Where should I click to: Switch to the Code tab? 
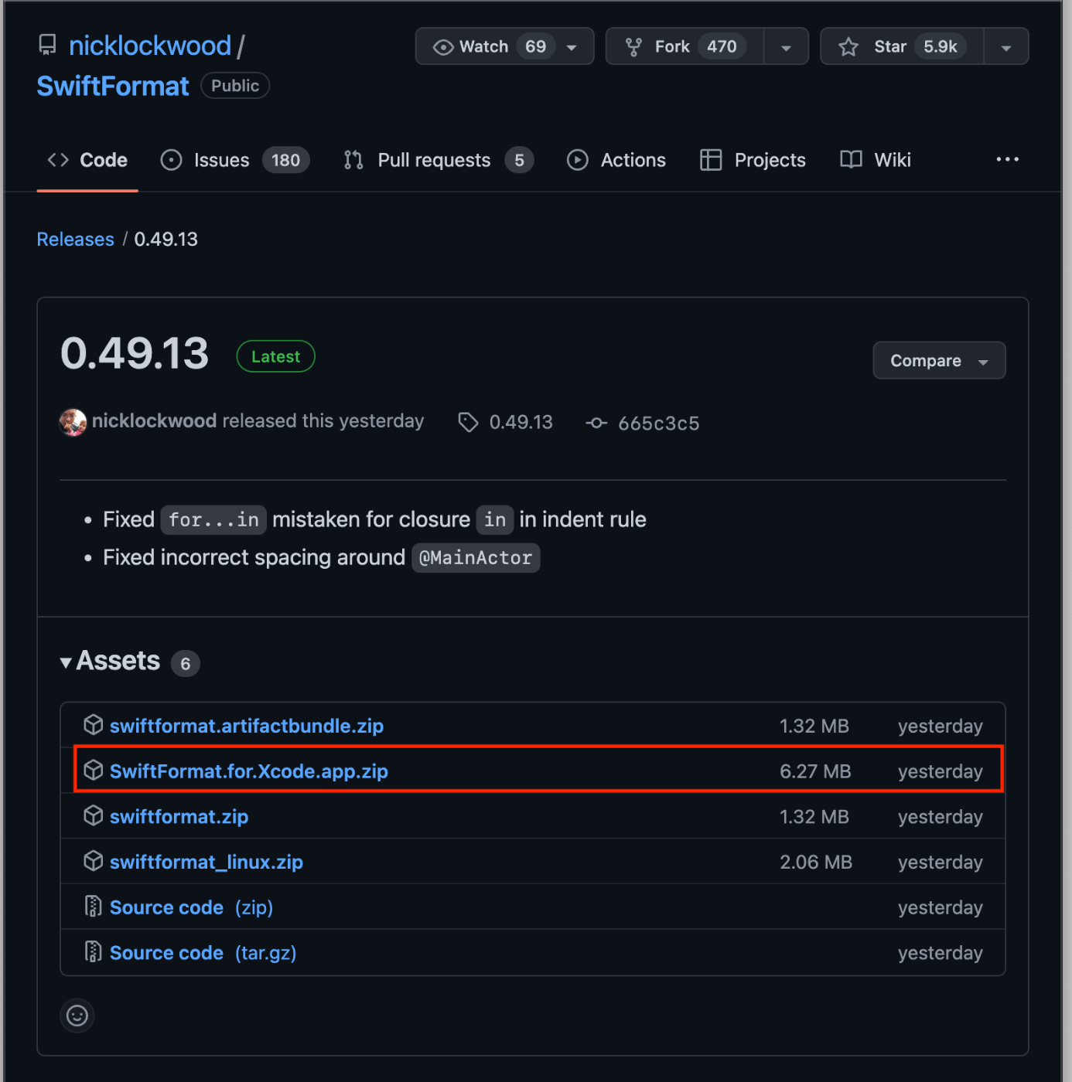(87, 160)
